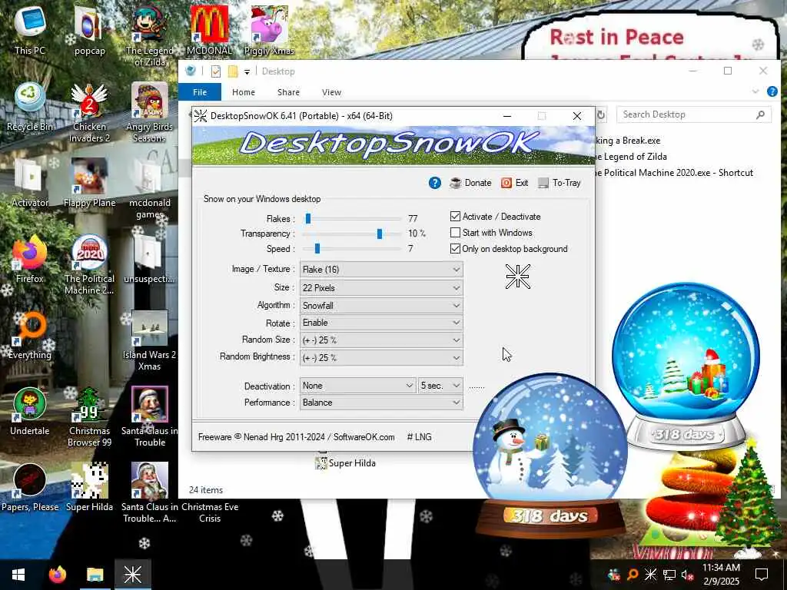787x590 pixels.
Task: Click Explorer refresh button beside search box
Action: pos(601,114)
